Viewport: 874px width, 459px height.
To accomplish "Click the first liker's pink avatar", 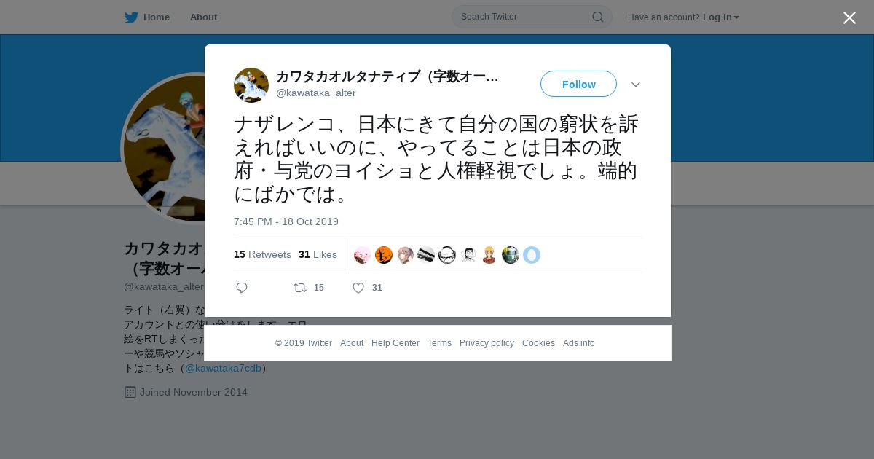I will point(362,255).
